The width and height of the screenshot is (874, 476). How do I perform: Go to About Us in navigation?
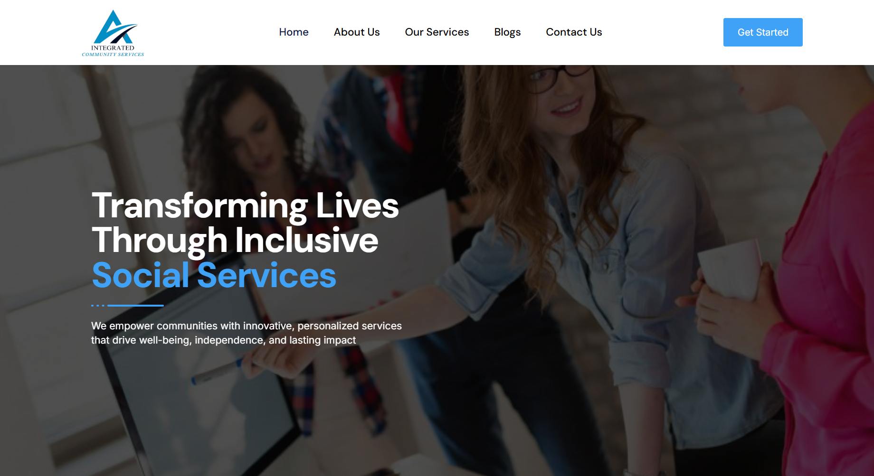pyautogui.click(x=357, y=32)
